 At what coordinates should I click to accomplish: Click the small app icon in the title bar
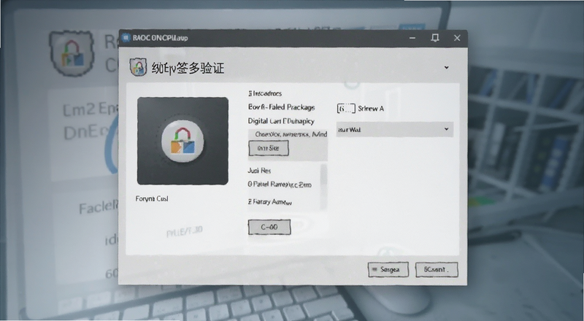click(x=126, y=38)
